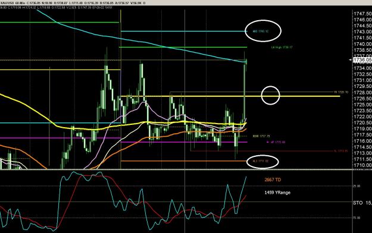Click the 1720.50 price axis label
This screenshot has height=233, width=372.
click(362, 123)
